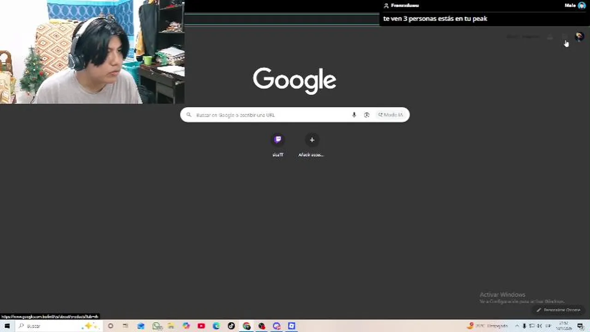590x332 pixels.
Task: Start a voice search with the microphone icon
Action: tap(354, 115)
